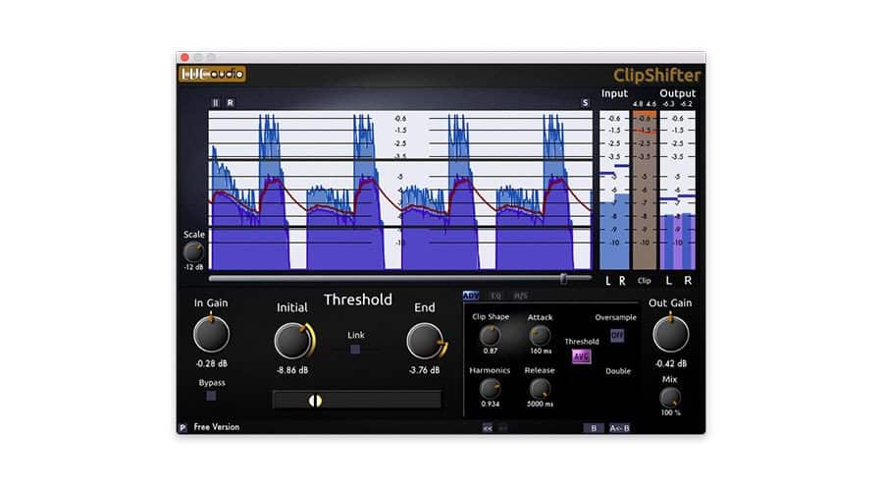This screenshot has width=883, height=491.
Task: Close the plugin window with red button
Action: [x=184, y=58]
